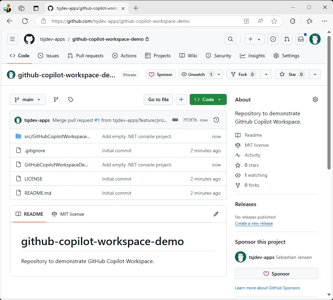Toggle Star on this repository
This screenshot has height=300, width=333.
[288, 75]
